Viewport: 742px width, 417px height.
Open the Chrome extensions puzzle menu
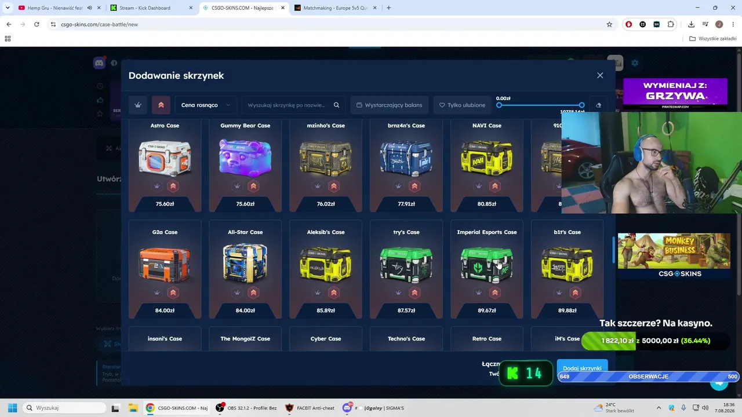coord(671,24)
